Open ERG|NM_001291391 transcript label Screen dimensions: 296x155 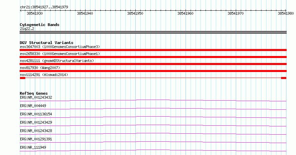[36, 139]
